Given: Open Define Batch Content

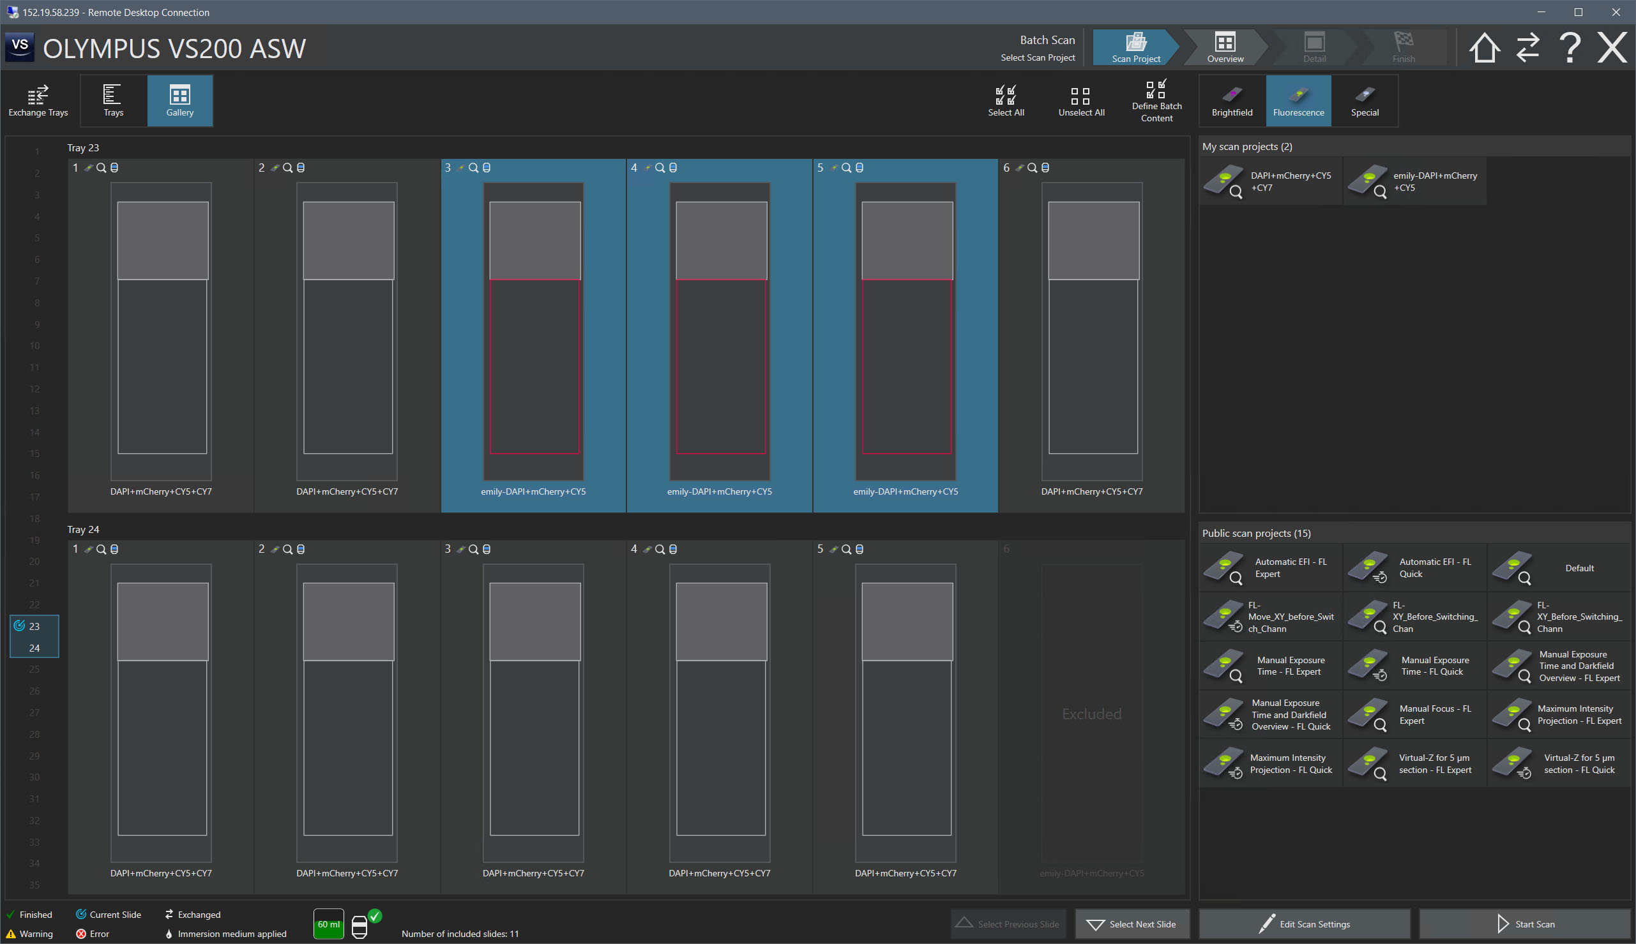Looking at the screenshot, I should tap(1156, 100).
